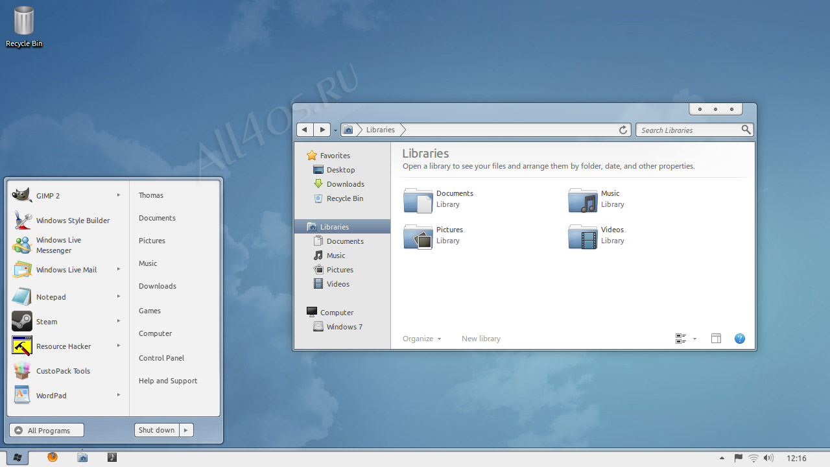Launch Windows Style Builder icon
The height and width of the screenshot is (467, 830).
pyautogui.click(x=22, y=220)
